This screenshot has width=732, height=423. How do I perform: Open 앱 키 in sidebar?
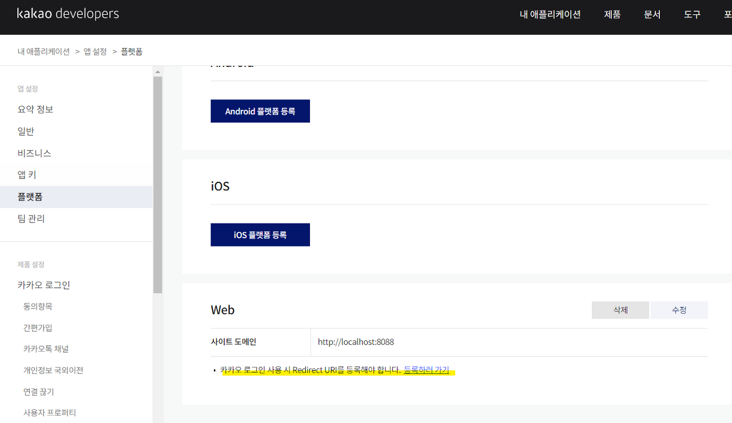tap(27, 175)
